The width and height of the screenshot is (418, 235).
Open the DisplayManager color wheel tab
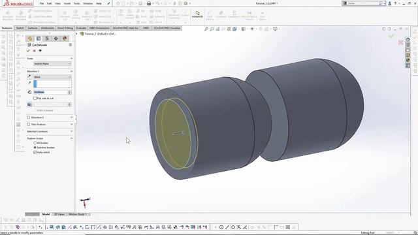pyautogui.click(x=65, y=39)
